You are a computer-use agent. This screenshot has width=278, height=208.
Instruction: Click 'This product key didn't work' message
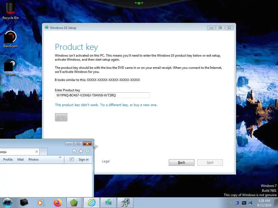tap(106, 105)
